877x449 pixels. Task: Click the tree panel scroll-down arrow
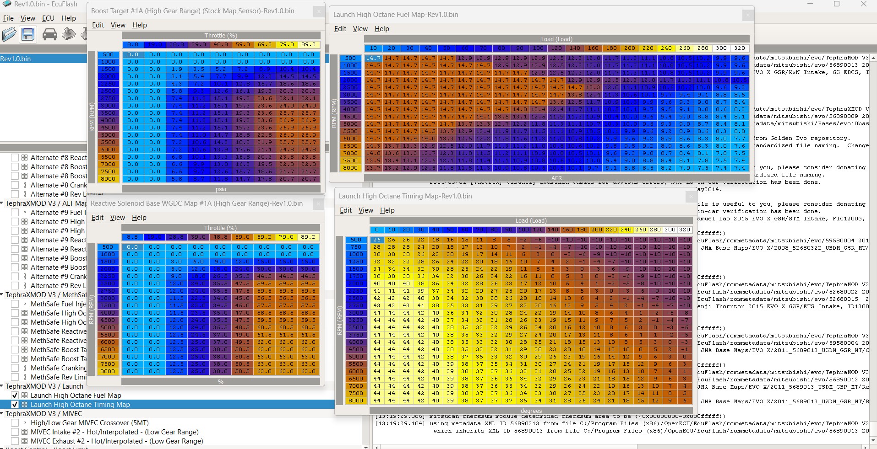(365, 446)
